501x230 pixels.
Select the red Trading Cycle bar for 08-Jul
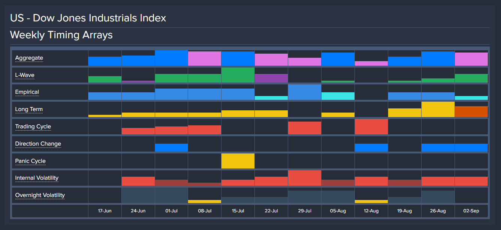point(205,130)
